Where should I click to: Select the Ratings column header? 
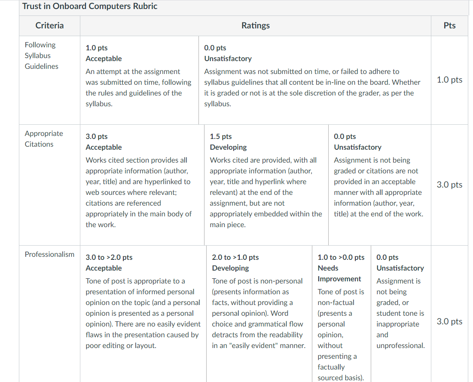(256, 25)
